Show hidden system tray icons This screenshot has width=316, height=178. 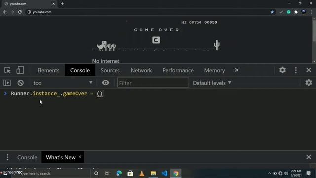(269, 173)
